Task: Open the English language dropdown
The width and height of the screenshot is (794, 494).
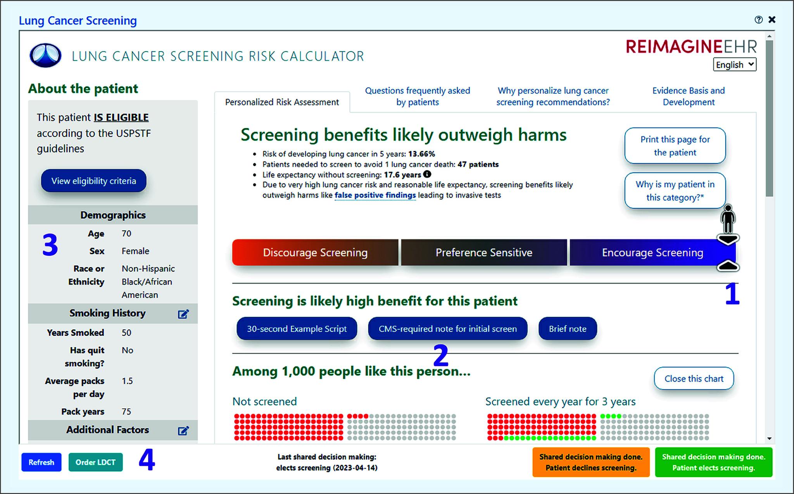Action: point(734,65)
